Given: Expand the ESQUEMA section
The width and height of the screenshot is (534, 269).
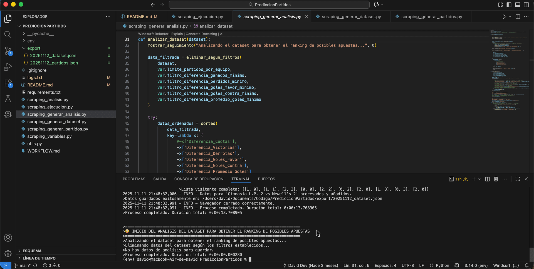Looking at the screenshot, I should pos(32,251).
